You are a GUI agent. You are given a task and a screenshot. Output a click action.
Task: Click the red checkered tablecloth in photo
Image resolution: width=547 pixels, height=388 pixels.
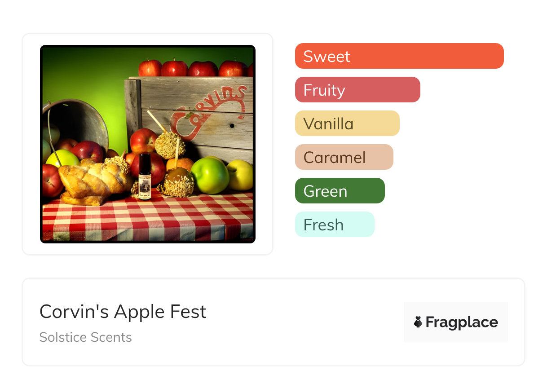click(x=148, y=220)
